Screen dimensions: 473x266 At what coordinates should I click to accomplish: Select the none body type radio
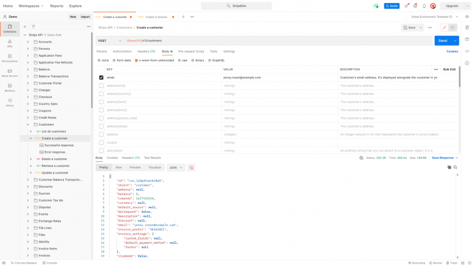(99, 60)
